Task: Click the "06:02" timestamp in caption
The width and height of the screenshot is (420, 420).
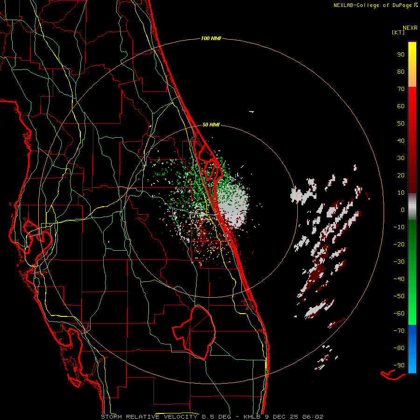Action: [x=313, y=417]
